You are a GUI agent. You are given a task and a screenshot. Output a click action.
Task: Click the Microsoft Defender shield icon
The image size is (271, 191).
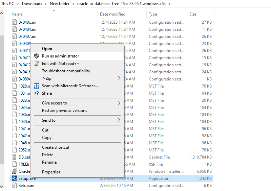tap(36, 86)
